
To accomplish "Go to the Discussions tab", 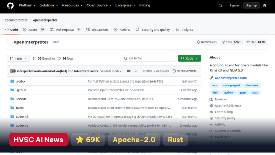I will tap(97, 30).
